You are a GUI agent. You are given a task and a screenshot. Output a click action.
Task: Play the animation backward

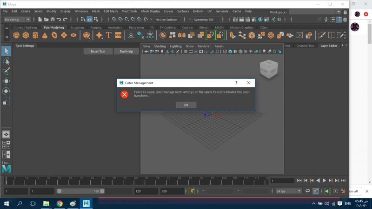pos(318,181)
